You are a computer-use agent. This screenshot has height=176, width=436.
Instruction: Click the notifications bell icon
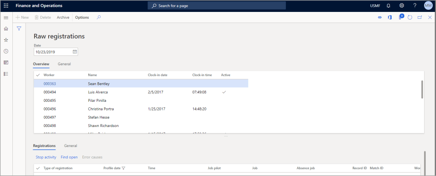pos(388,6)
